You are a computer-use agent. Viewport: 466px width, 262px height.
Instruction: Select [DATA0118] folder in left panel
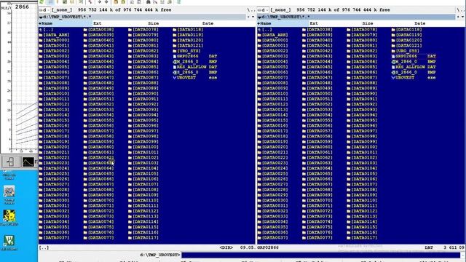click(188, 29)
